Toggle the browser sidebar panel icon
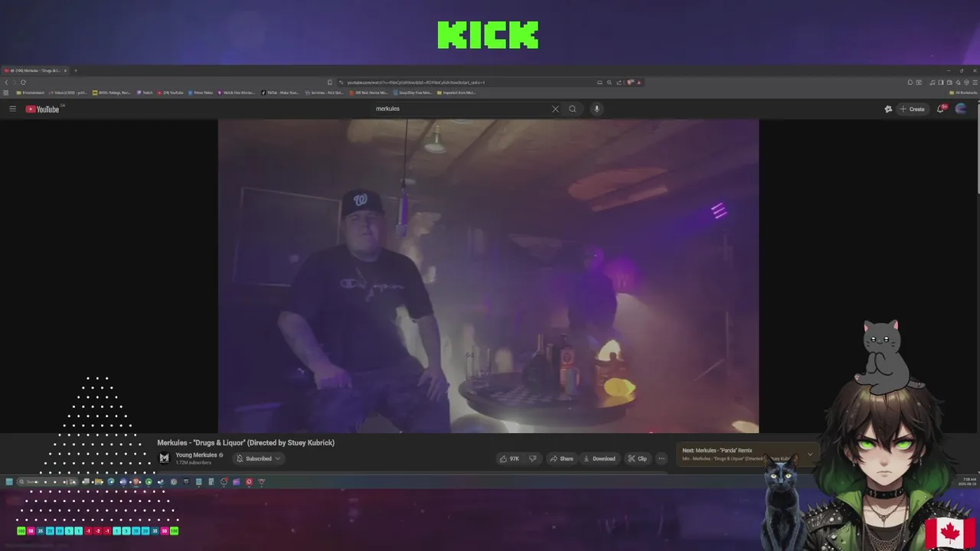Screen dimensions: 980x551 click(940, 82)
